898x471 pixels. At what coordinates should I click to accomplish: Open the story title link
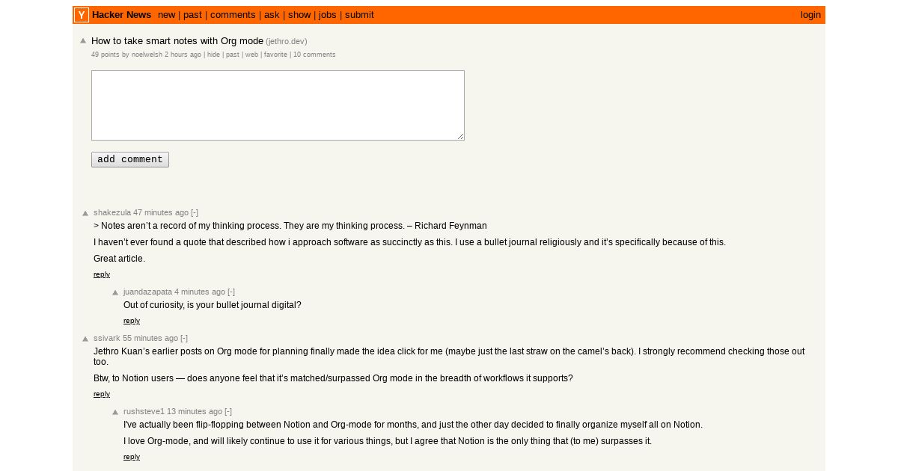click(x=177, y=41)
